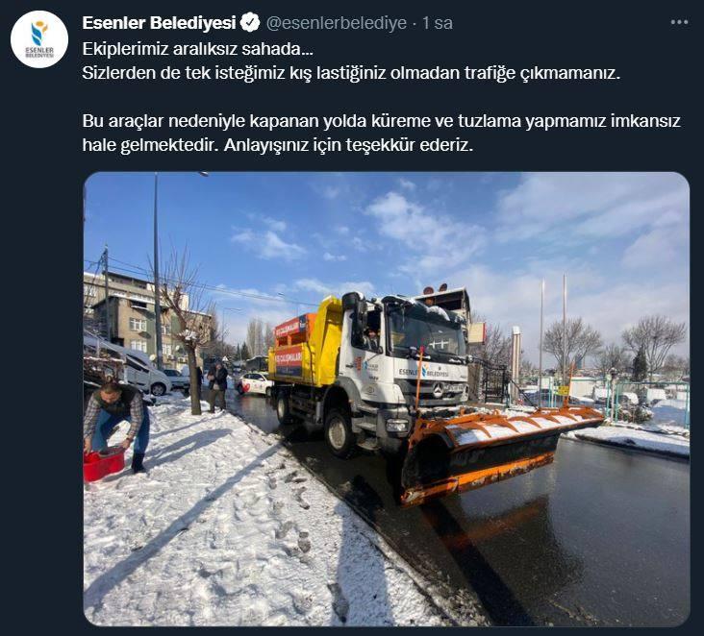The width and height of the screenshot is (704, 636).
Task: Click the tweet text about kış lastiği
Action: click(x=351, y=73)
